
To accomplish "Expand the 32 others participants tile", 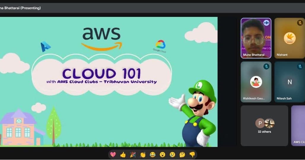I will point(264,126).
